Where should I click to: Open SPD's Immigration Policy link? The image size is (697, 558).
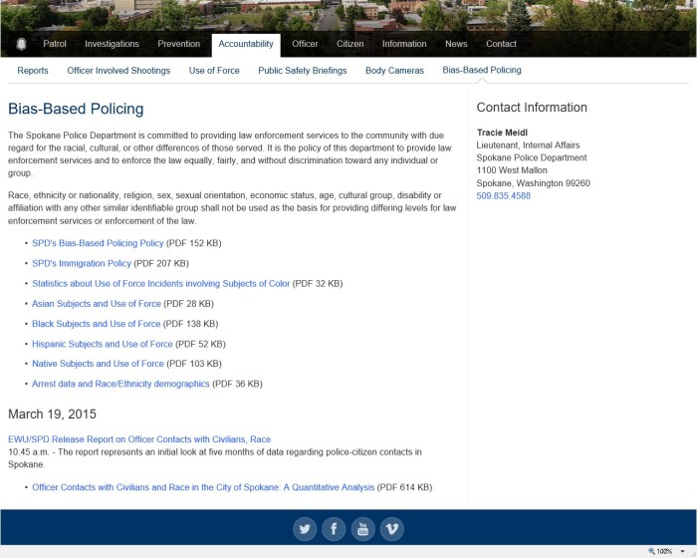pos(82,263)
